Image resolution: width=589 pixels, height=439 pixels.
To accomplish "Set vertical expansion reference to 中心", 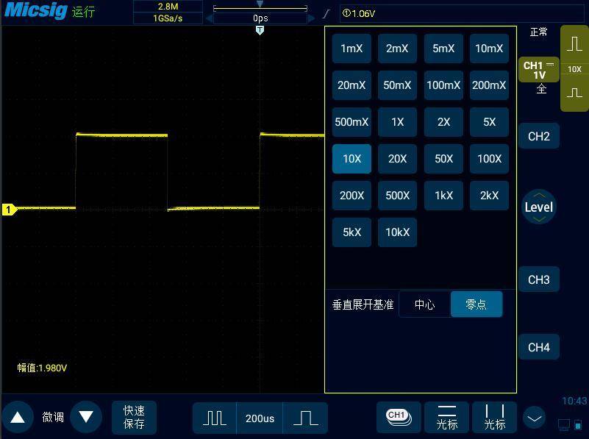I will click(x=425, y=304).
